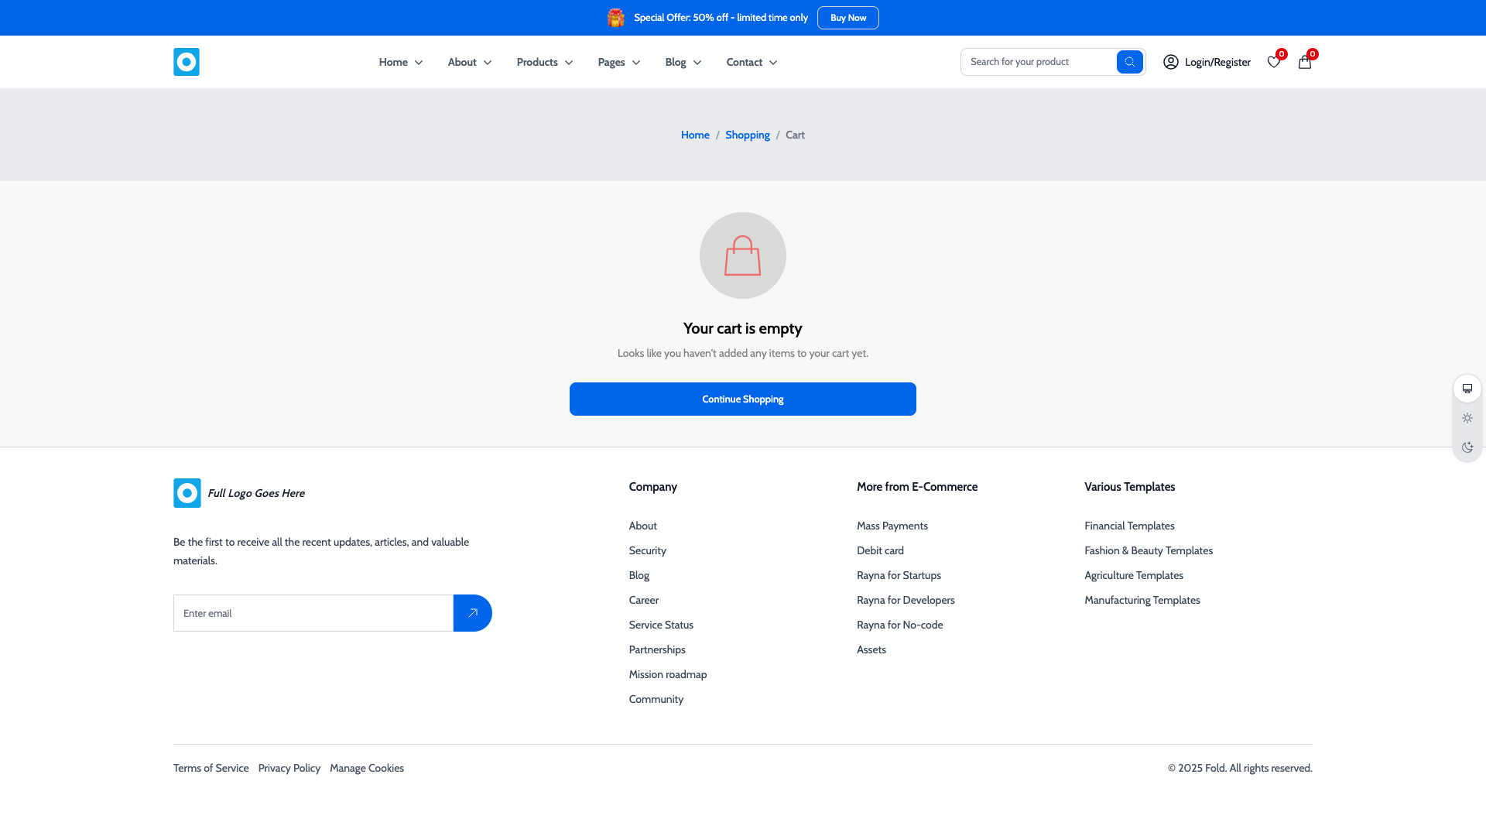Switch to system theme mode
Image resolution: width=1486 pixels, height=836 pixels.
pyautogui.click(x=1467, y=389)
